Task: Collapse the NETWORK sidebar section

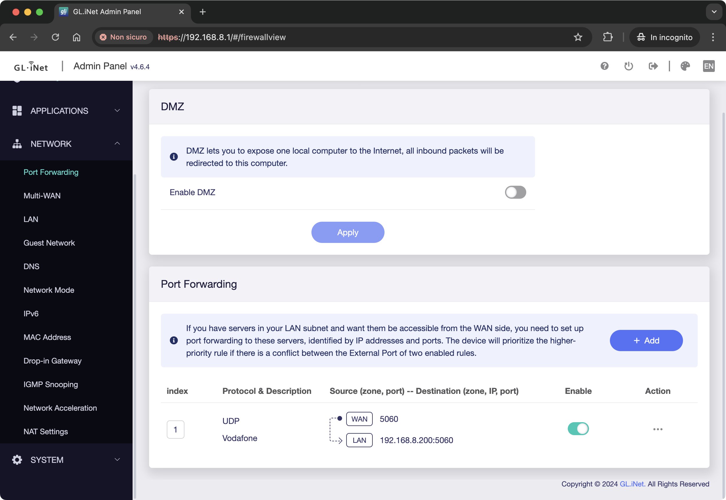Action: point(66,144)
